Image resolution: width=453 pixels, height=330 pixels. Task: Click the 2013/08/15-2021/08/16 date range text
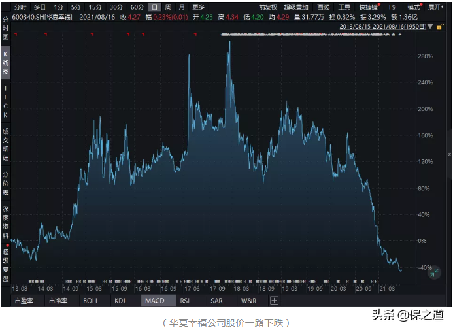tap(383, 27)
